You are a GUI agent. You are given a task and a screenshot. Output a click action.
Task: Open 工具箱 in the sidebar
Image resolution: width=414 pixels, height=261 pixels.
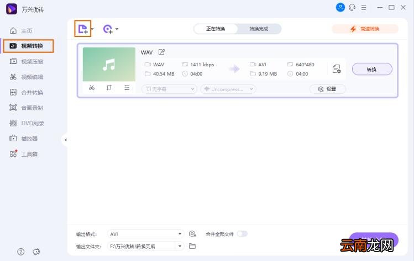tap(24, 154)
